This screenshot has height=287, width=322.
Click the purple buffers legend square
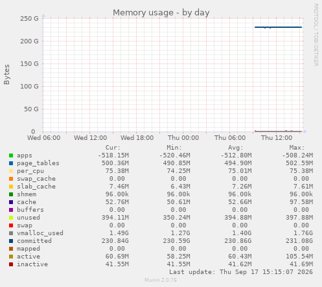11,210
